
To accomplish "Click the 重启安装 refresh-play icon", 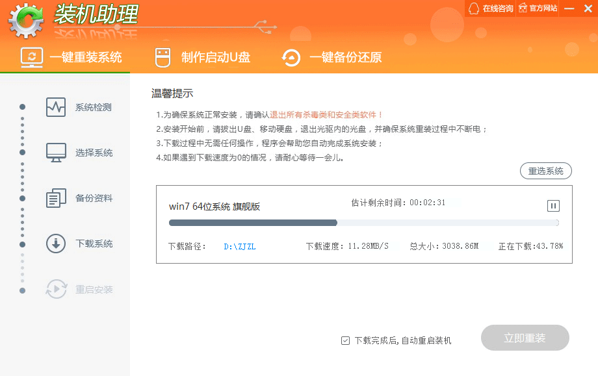I will (x=56, y=289).
